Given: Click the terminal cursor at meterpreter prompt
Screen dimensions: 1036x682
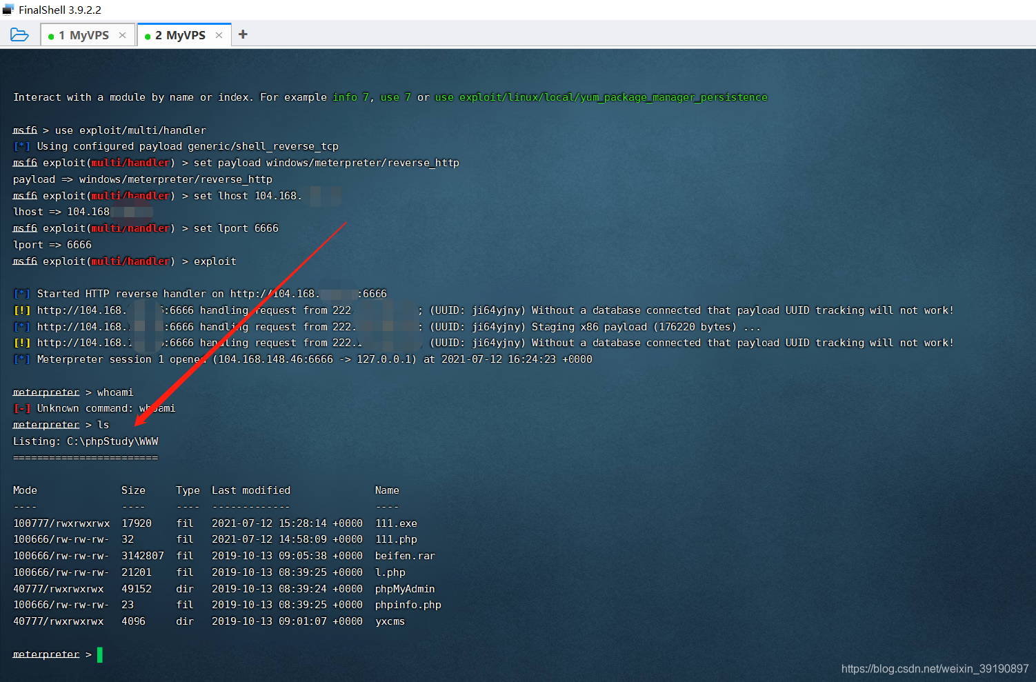Looking at the screenshot, I should [x=100, y=654].
